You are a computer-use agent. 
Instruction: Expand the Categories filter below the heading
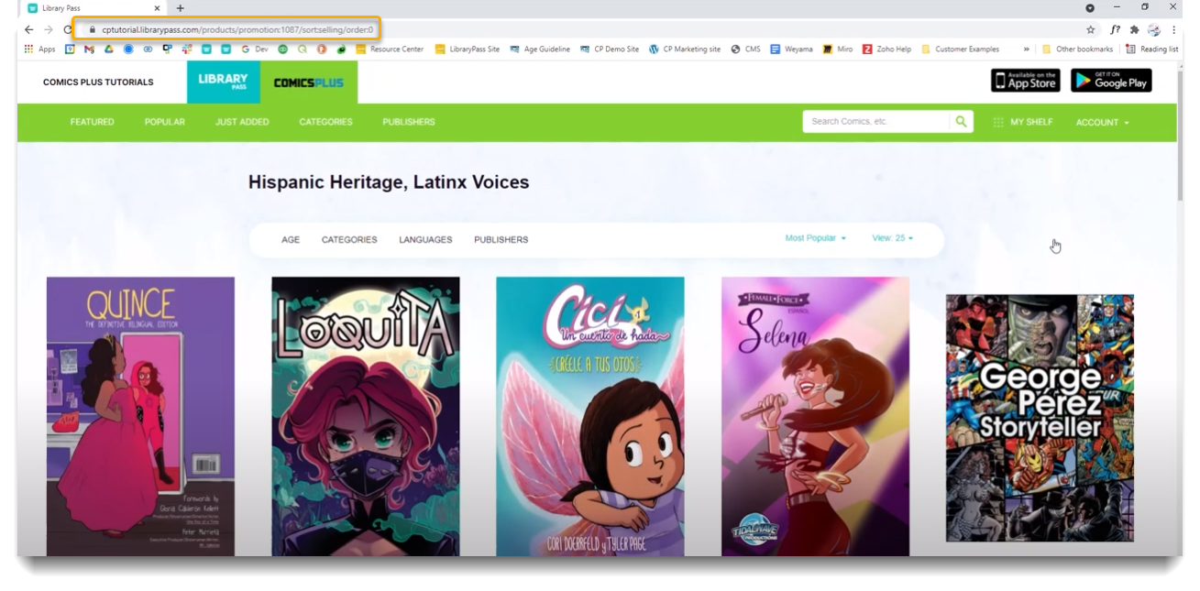tap(349, 240)
